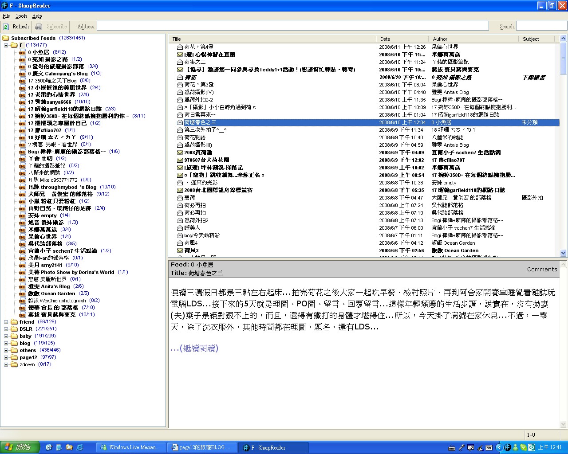Open the File menu

pyautogui.click(x=6, y=16)
